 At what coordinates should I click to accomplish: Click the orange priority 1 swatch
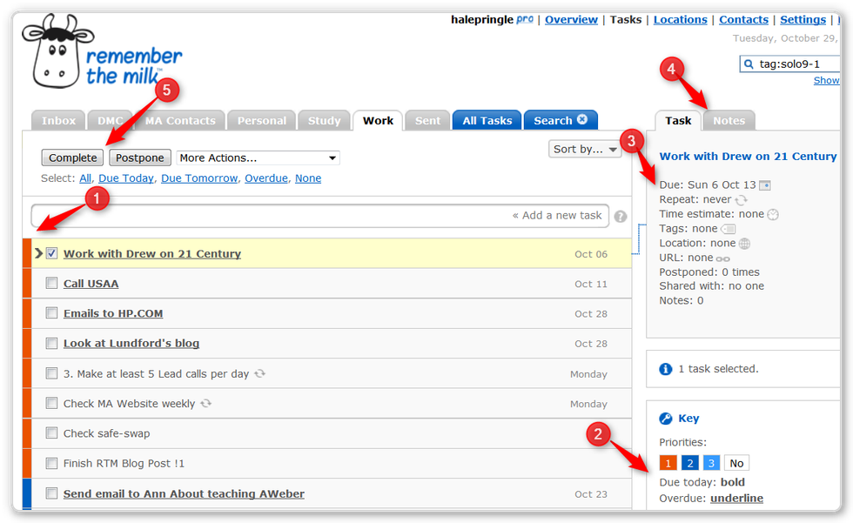[668, 463]
